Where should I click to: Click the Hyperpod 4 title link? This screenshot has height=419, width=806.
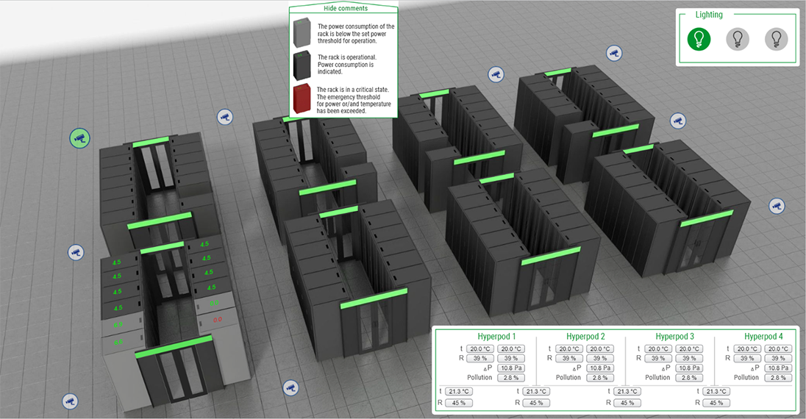coord(763,337)
